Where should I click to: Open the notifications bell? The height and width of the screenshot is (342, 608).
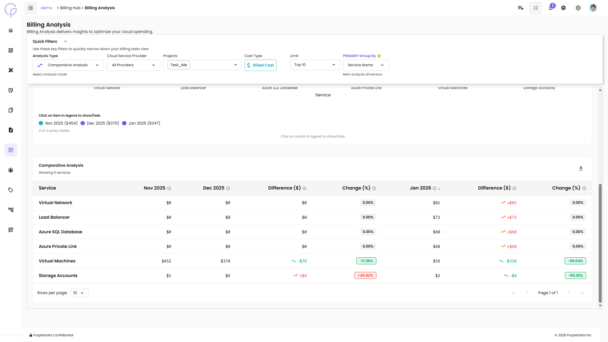click(551, 8)
